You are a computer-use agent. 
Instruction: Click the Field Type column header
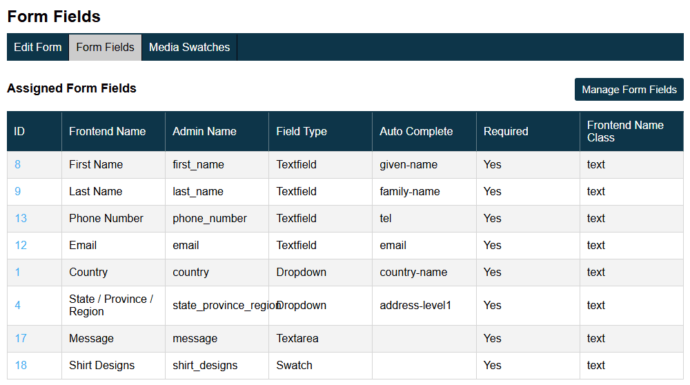click(320, 131)
